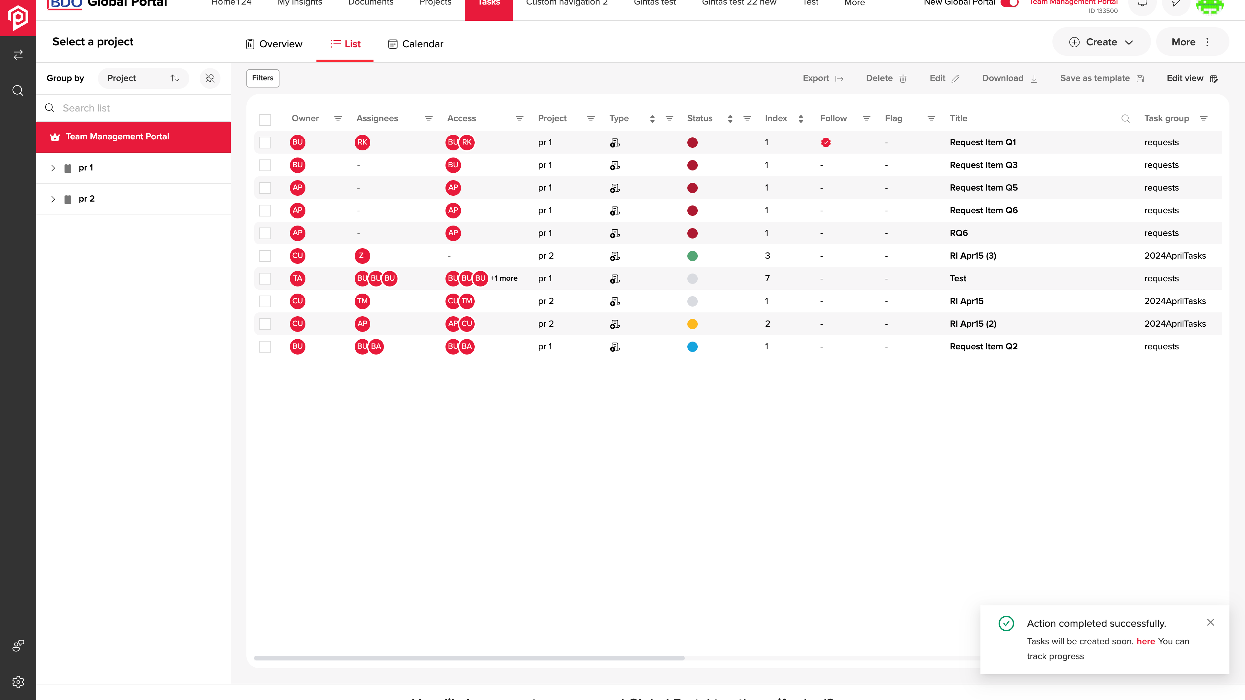Select the RI Apr15 (3) row checkbox
Image resolution: width=1245 pixels, height=700 pixels.
[x=265, y=256]
